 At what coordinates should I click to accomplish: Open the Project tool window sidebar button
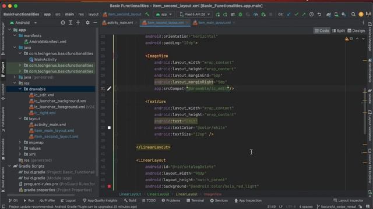tap(3, 70)
